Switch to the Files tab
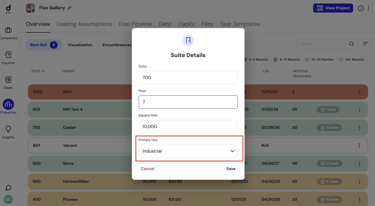The width and height of the screenshot is (375, 206). point(207,24)
